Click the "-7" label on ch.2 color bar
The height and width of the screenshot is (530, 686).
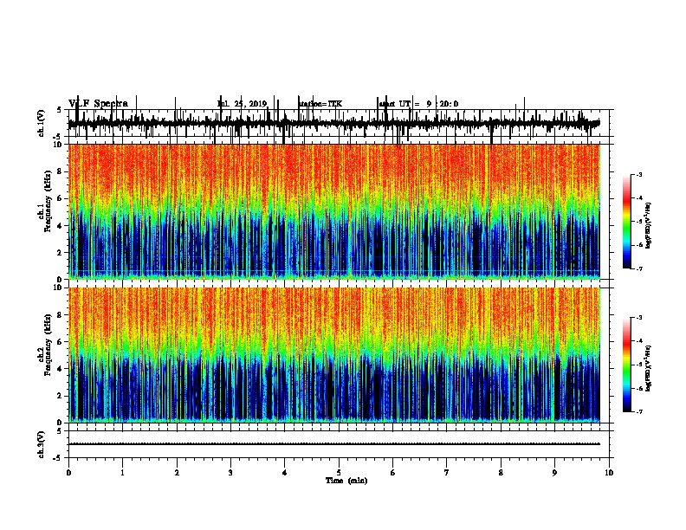tap(638, 411)
